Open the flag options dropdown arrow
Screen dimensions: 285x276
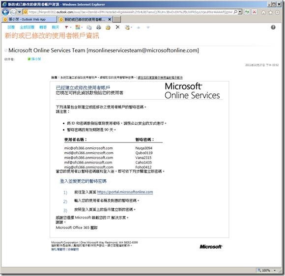point(71,28)
